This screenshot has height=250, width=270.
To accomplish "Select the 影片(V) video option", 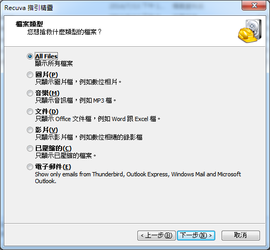I will [x=30, y=130].
